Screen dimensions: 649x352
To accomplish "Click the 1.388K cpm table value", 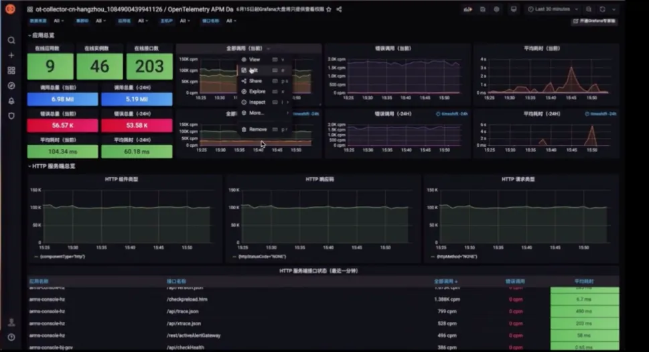I will [447, 300].
